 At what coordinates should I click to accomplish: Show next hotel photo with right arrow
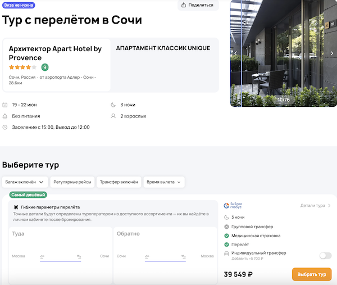(x=331, y=53)
